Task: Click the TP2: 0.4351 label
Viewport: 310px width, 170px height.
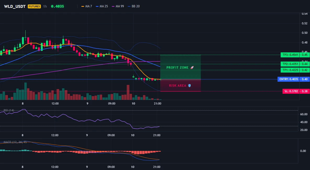Action: pyautogui.click(x=290, y=64)
